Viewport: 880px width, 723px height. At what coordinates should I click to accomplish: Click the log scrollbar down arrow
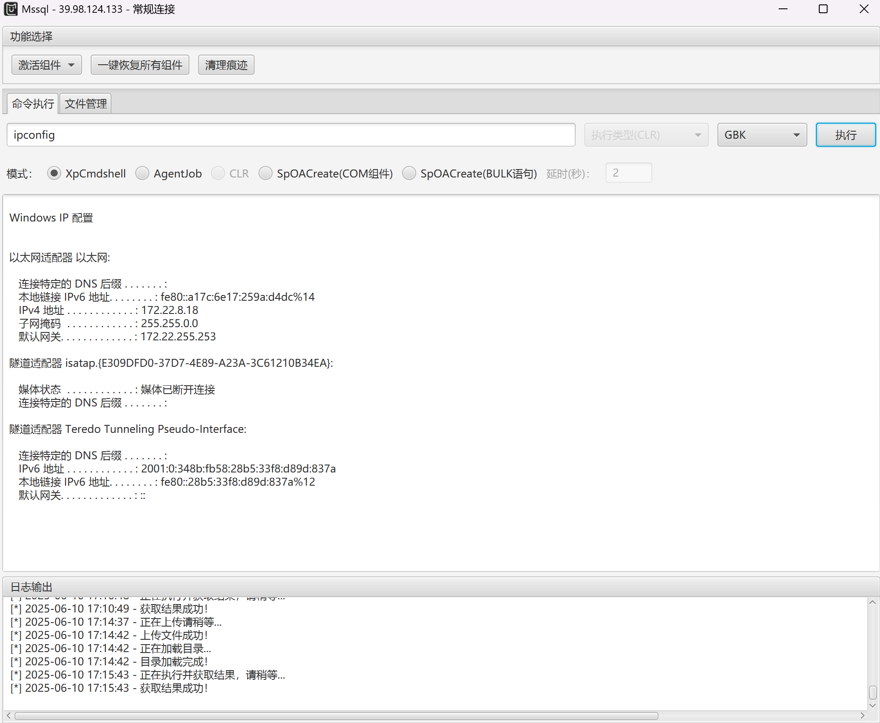872,705
